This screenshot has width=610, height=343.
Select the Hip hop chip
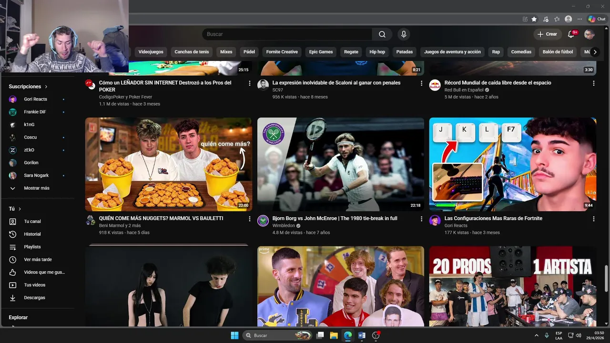point(377,52)
